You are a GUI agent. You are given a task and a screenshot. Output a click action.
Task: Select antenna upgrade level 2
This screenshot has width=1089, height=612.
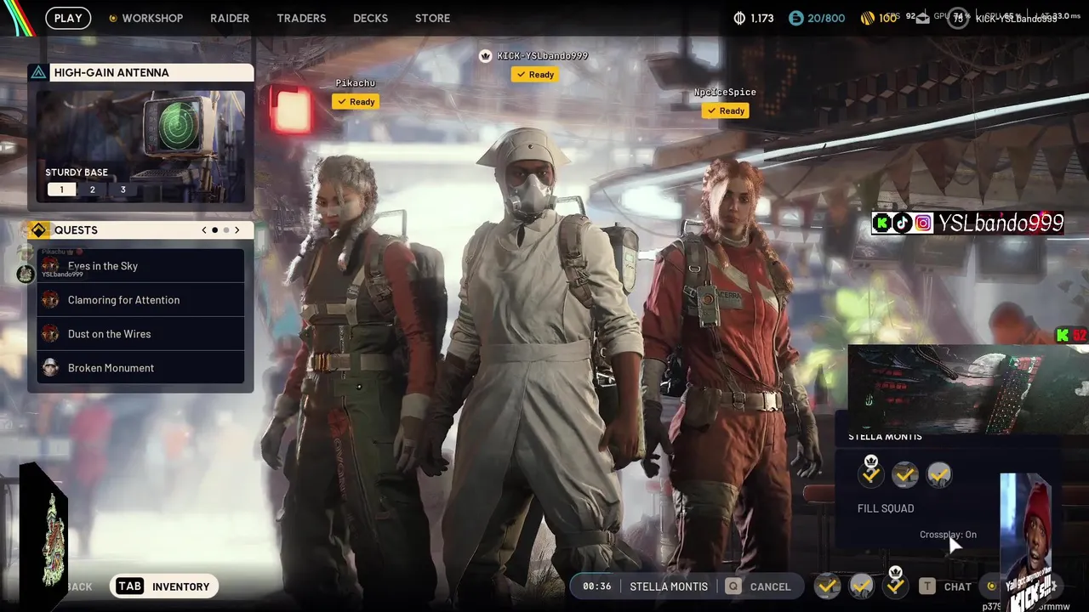pos(93,190)
